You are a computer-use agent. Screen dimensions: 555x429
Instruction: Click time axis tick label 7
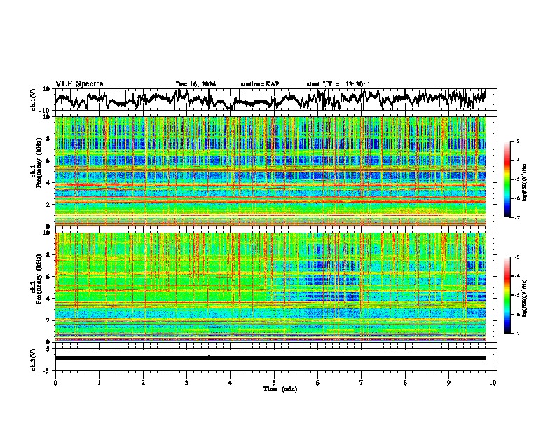click(362, 383)
